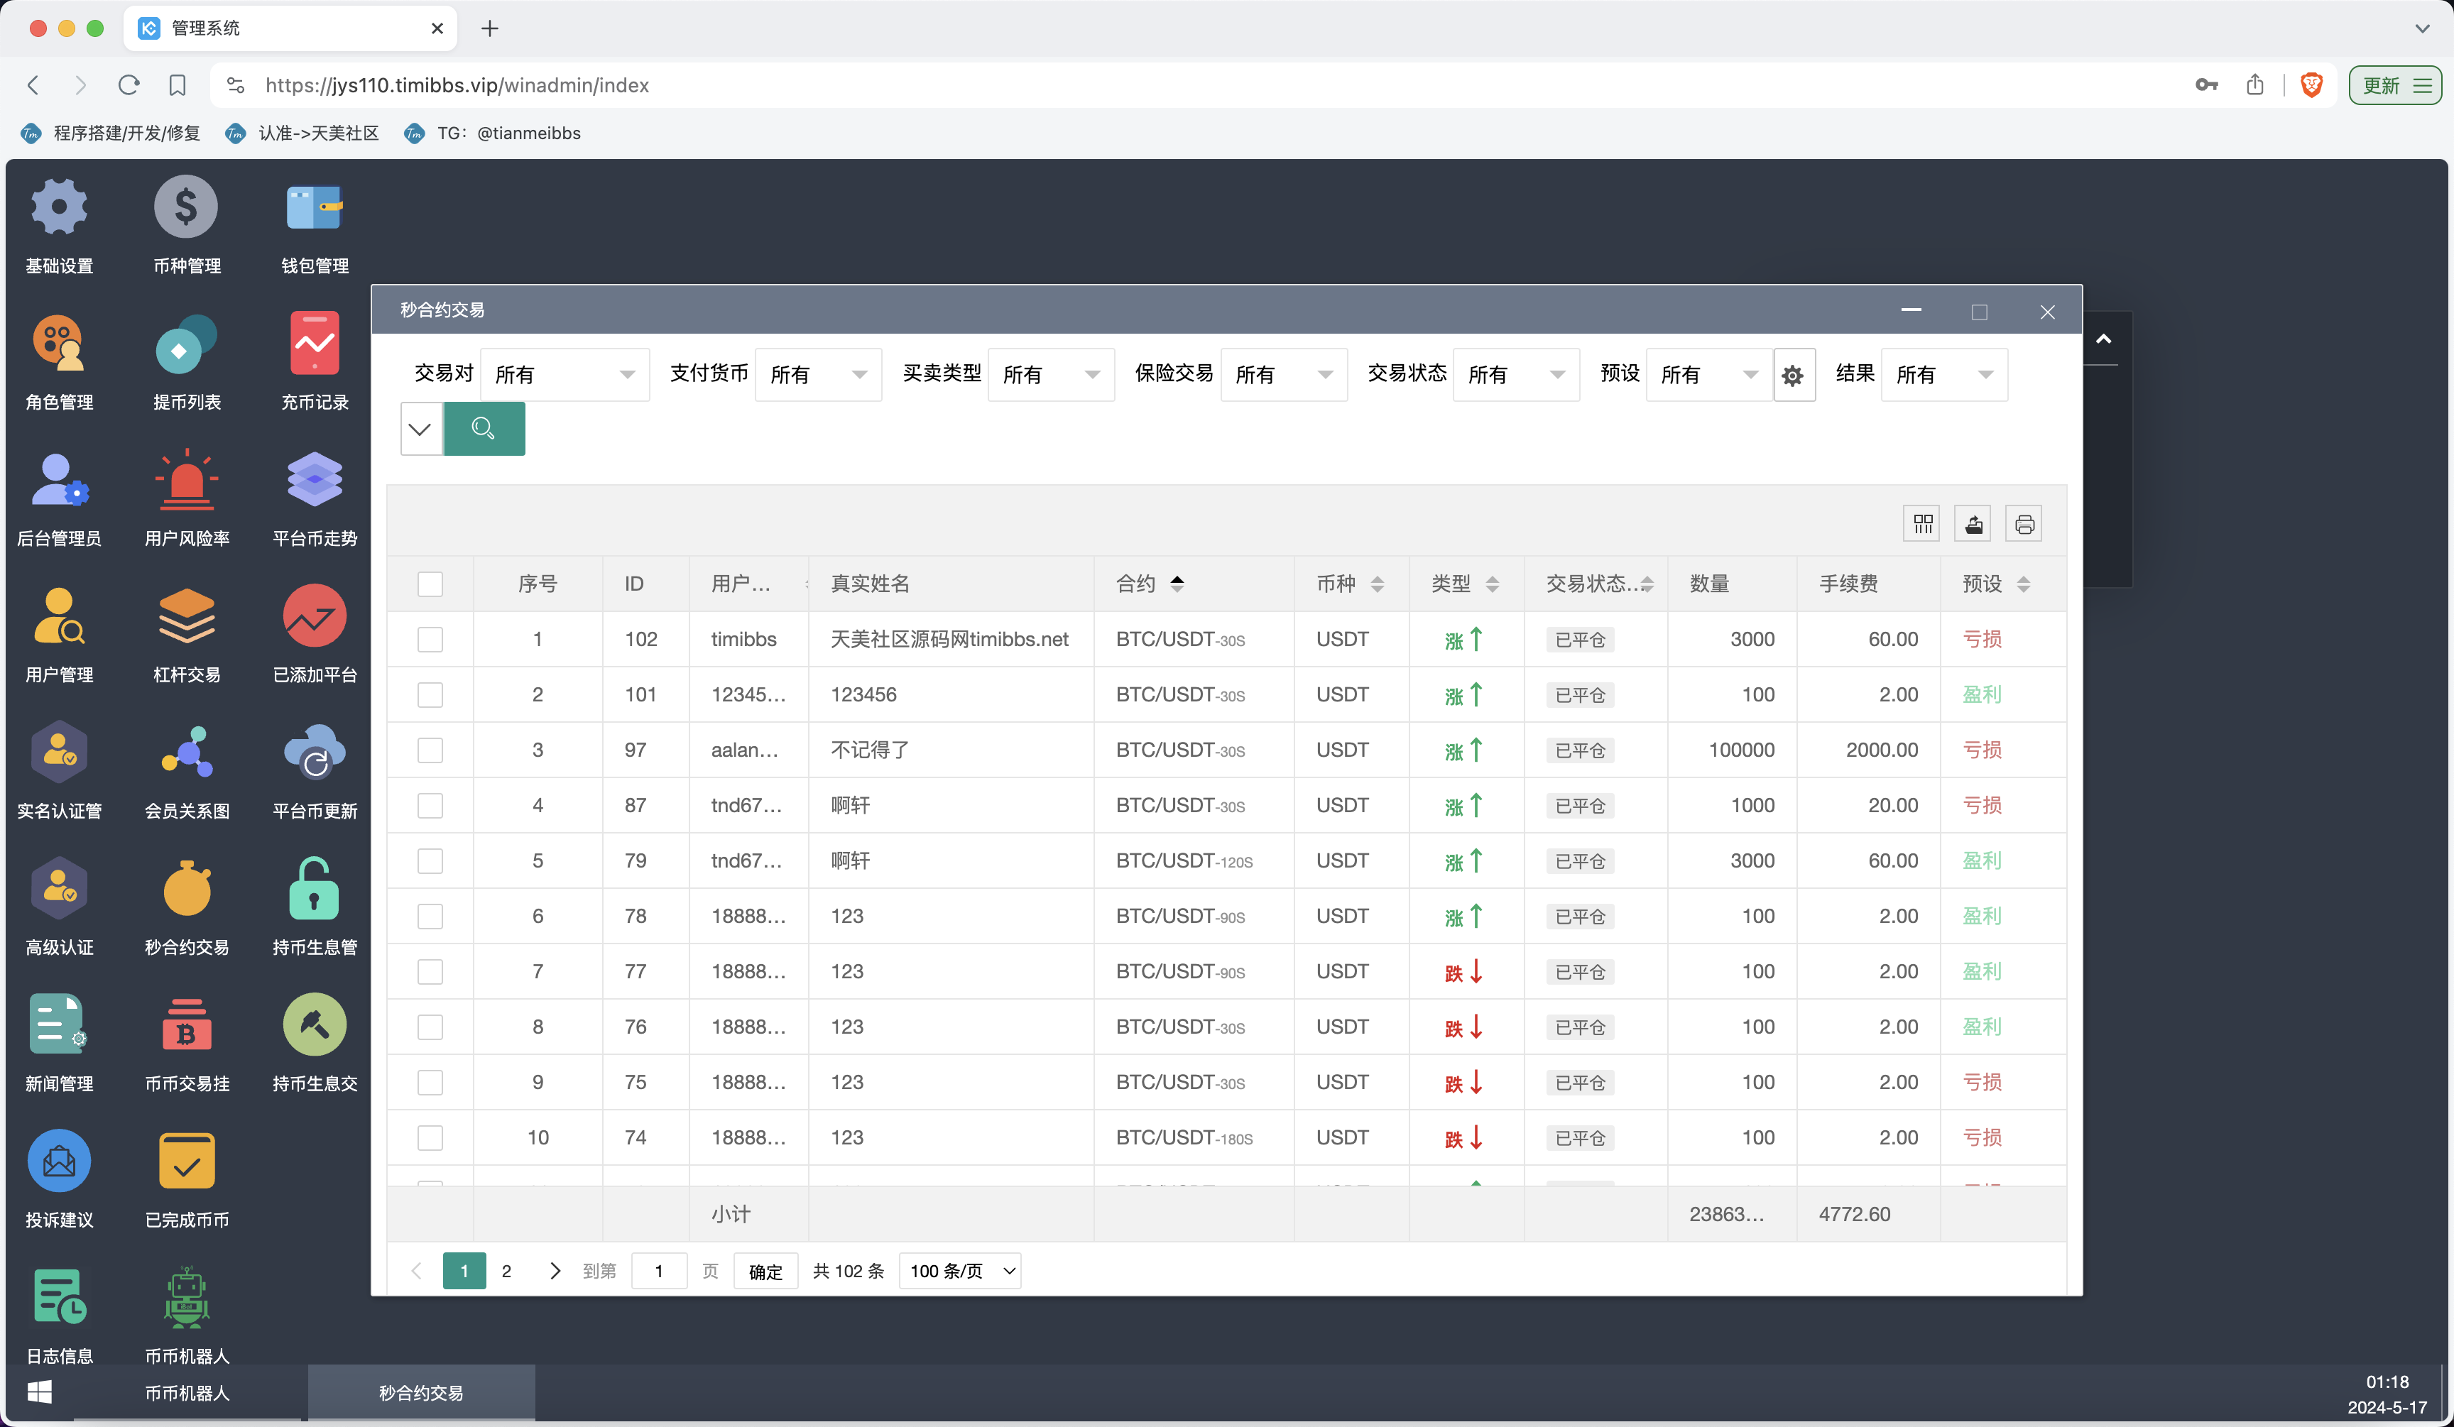2454x1427 pixels.
Task: Click the table column filter icon
Action: click(x=1921, y=524)
